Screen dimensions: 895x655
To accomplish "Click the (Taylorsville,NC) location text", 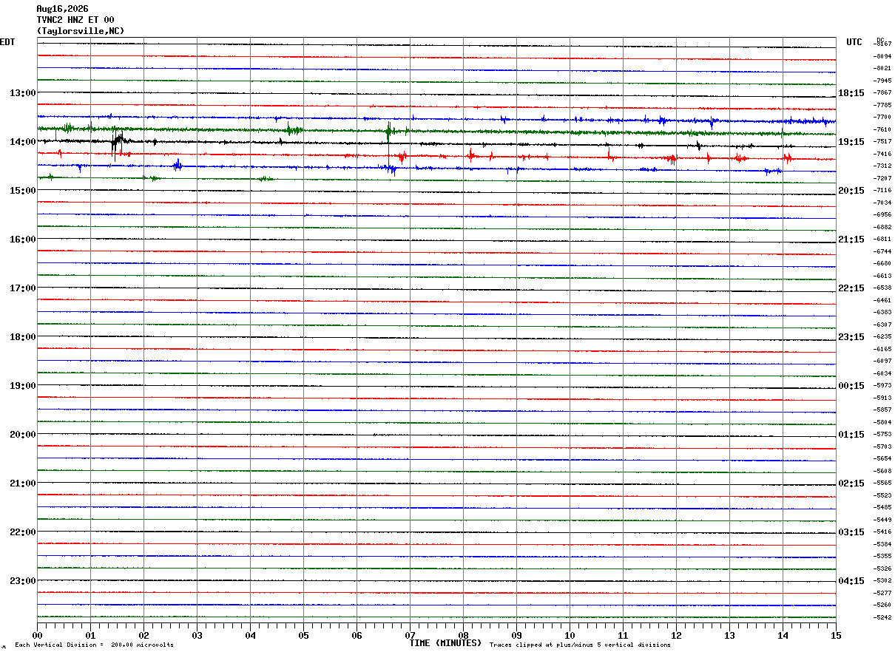I will (81, 31).
